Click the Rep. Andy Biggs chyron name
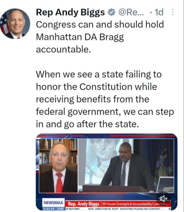The height and width of the screenshot is (212, 184). point(84,204)
